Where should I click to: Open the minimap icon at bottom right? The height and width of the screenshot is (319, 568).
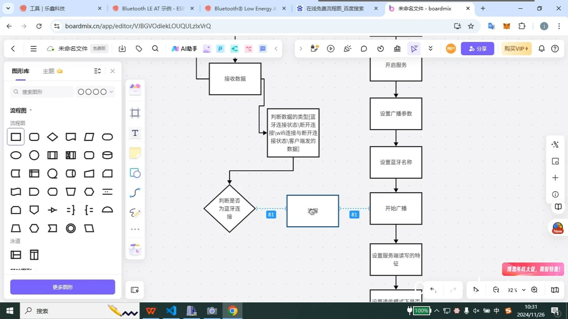555,290
